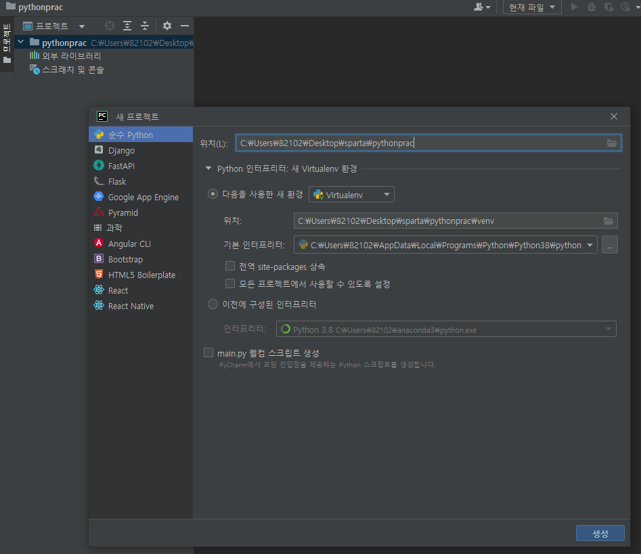
Task: Click the 생성 button
Action: [x=600, y=533]
